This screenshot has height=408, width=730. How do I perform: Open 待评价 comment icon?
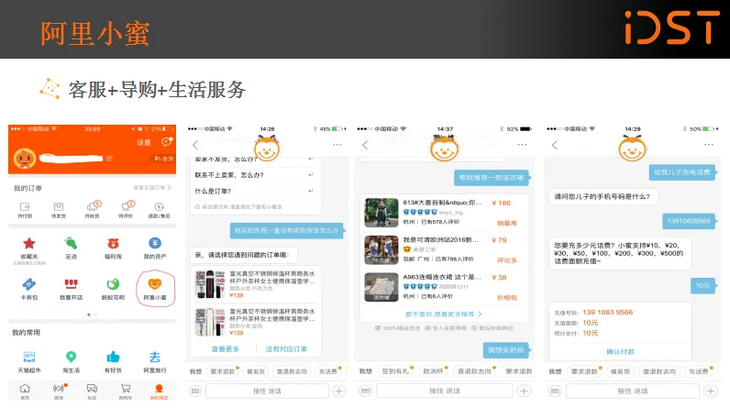click(126, 206)
